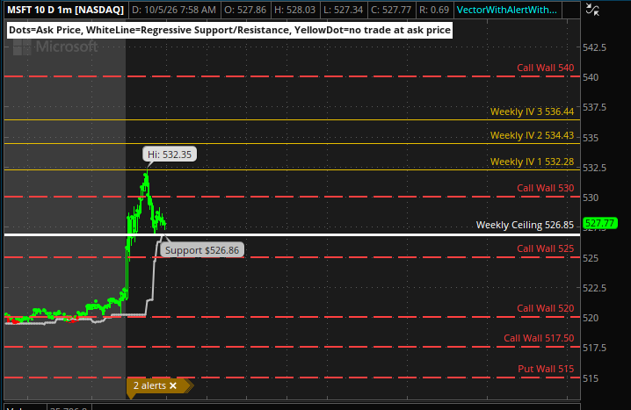
Task: Select the Call Wall 540 label
Action: (545, 68)
